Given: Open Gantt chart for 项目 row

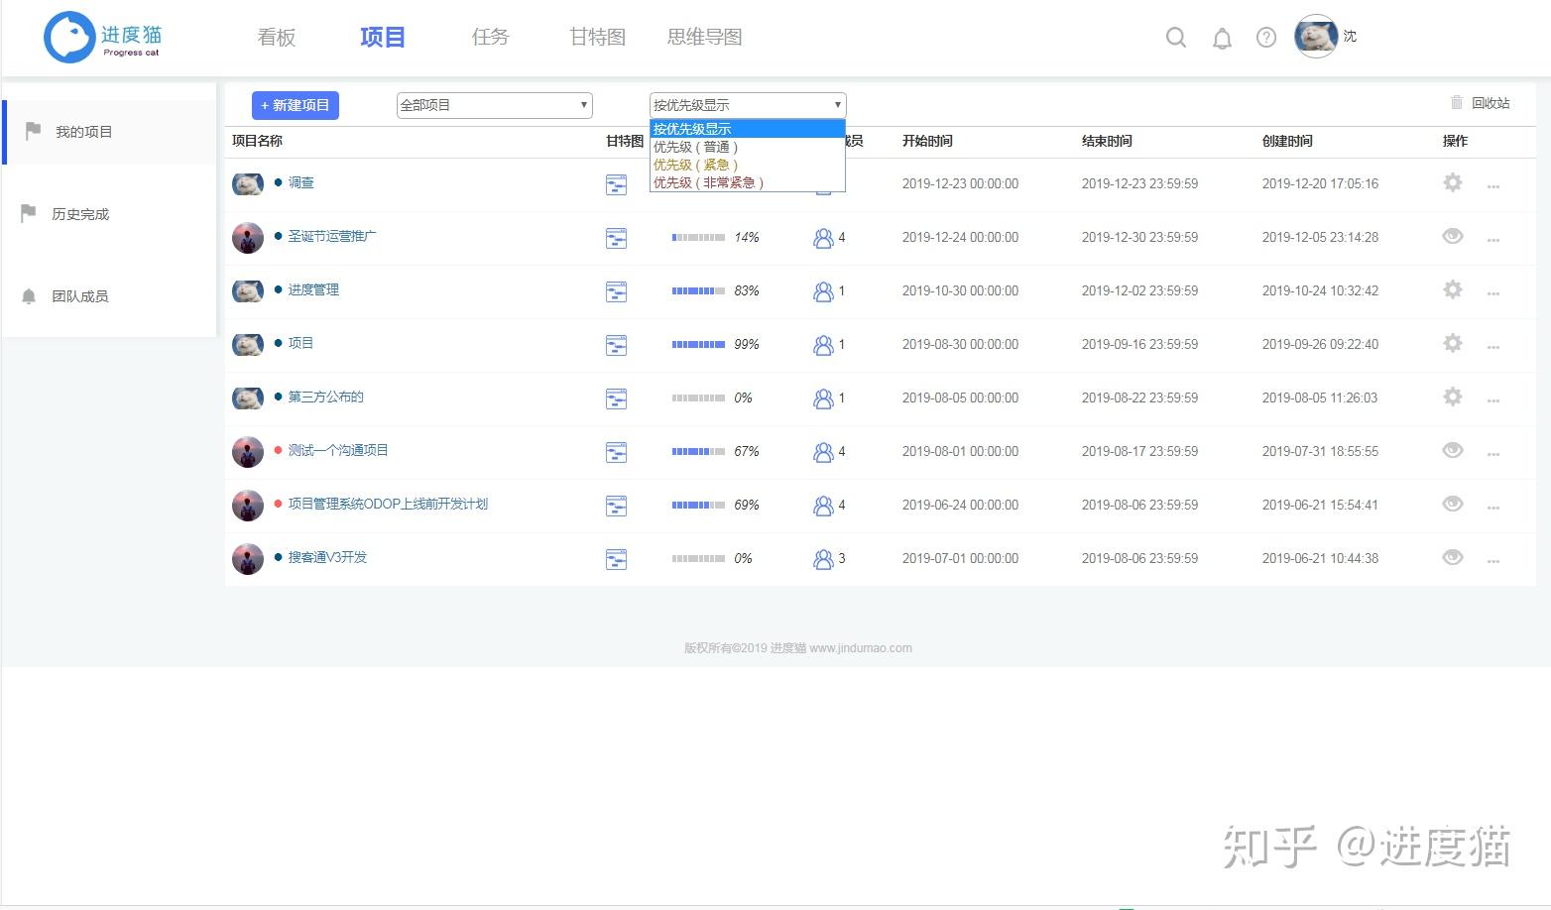Looking at the screenshot, I should pyautogui.click(x=616, y=345).
